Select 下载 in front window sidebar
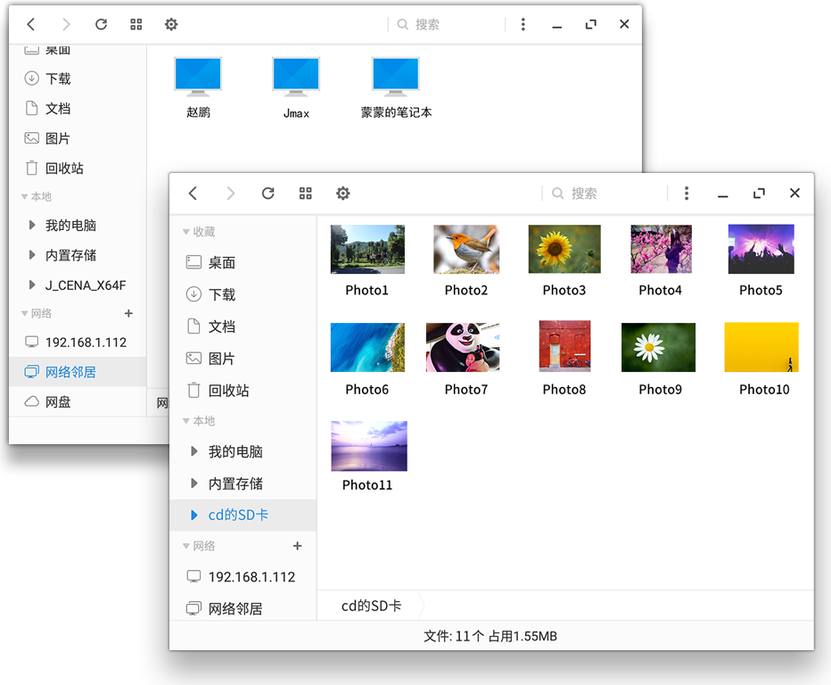 221,294
